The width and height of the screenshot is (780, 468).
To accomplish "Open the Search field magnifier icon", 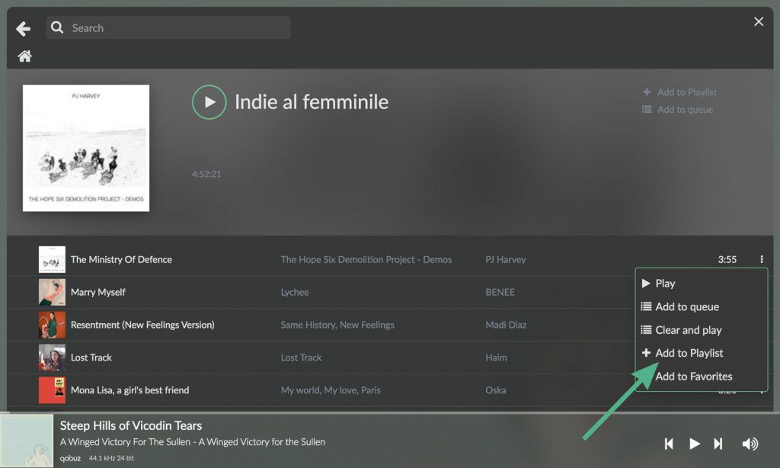I will click(57, 27).
